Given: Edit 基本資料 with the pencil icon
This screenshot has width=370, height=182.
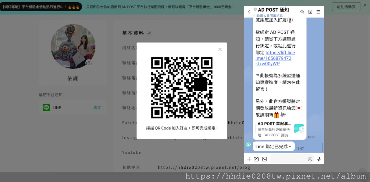Looking at the screenshot, I should 149,33.
